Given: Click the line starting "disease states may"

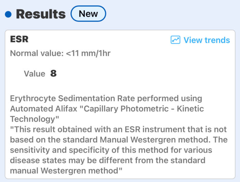Looking at the screenshot, I should click(x=108, y=160).
